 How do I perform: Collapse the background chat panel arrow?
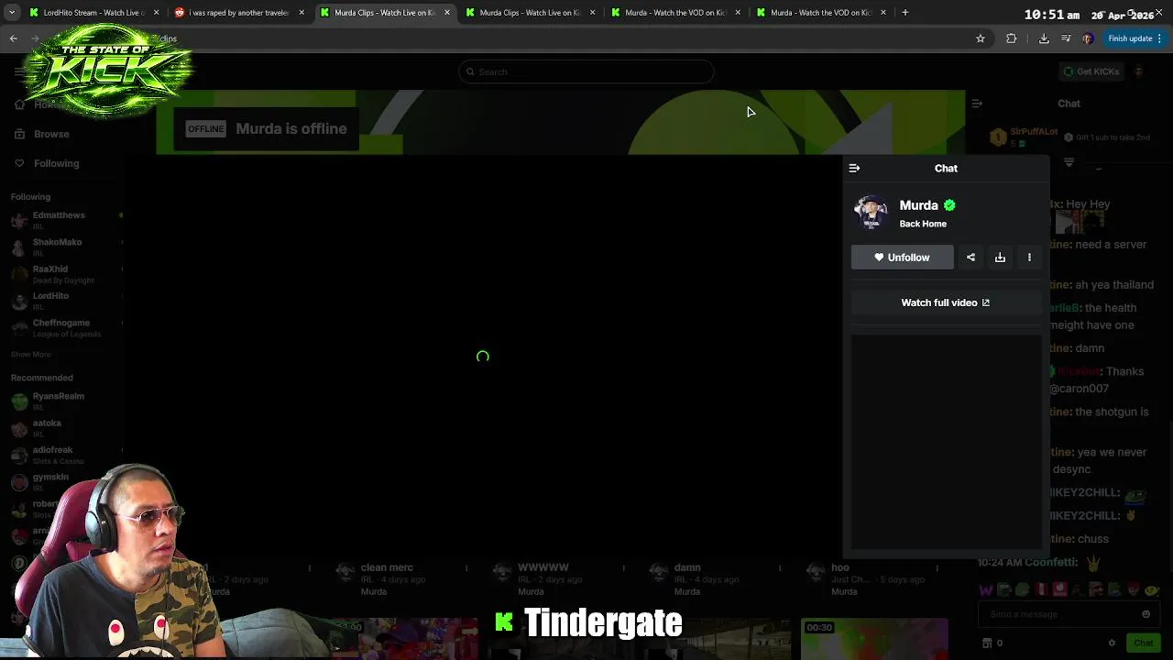(x=977, y=104)
